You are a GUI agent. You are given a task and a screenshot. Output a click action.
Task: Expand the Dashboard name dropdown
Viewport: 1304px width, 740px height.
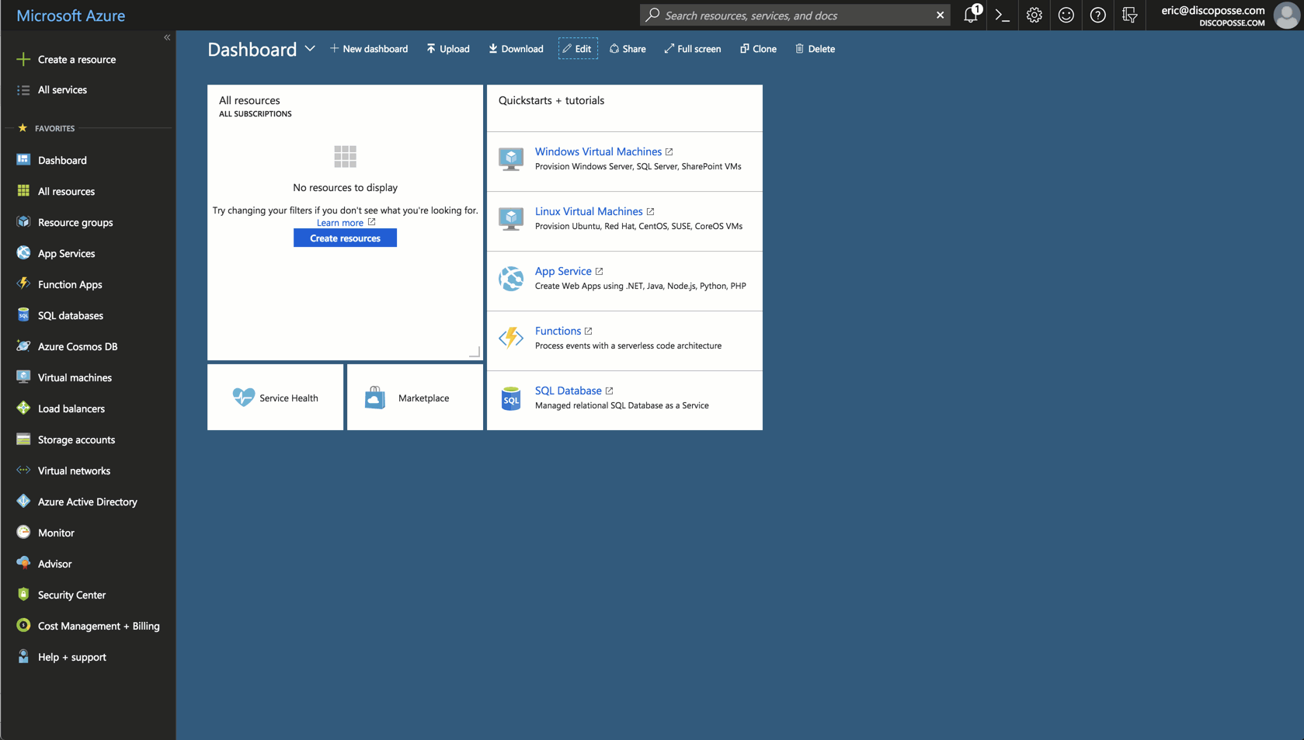(310, 49)
